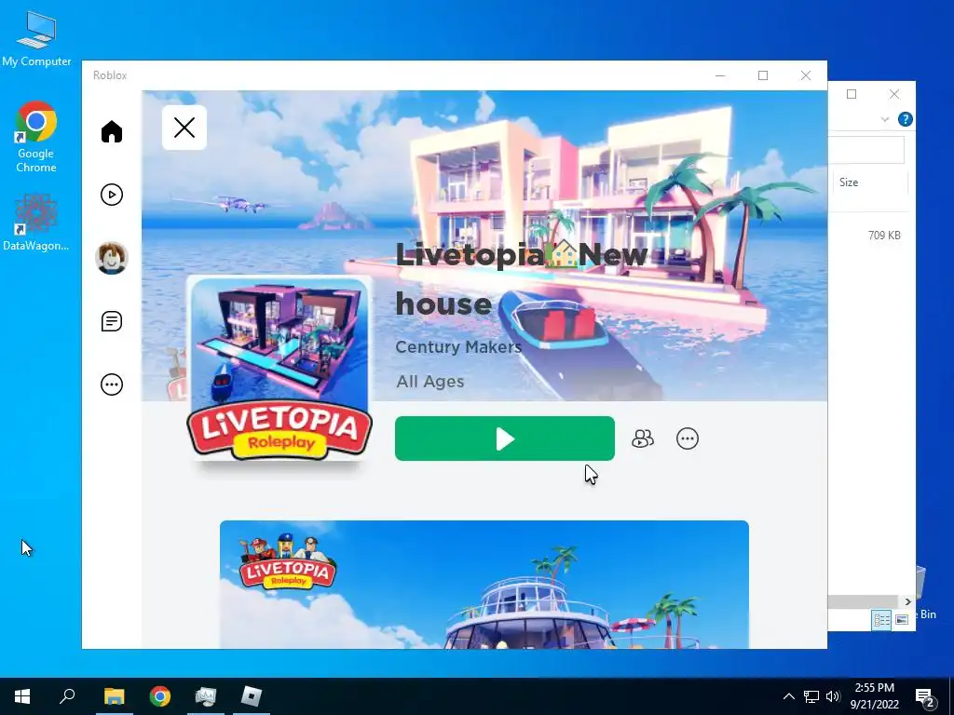Open the Century Makers creator link
Image resolution: width=954 pixels, height=715 pixels.
point(458,346)
